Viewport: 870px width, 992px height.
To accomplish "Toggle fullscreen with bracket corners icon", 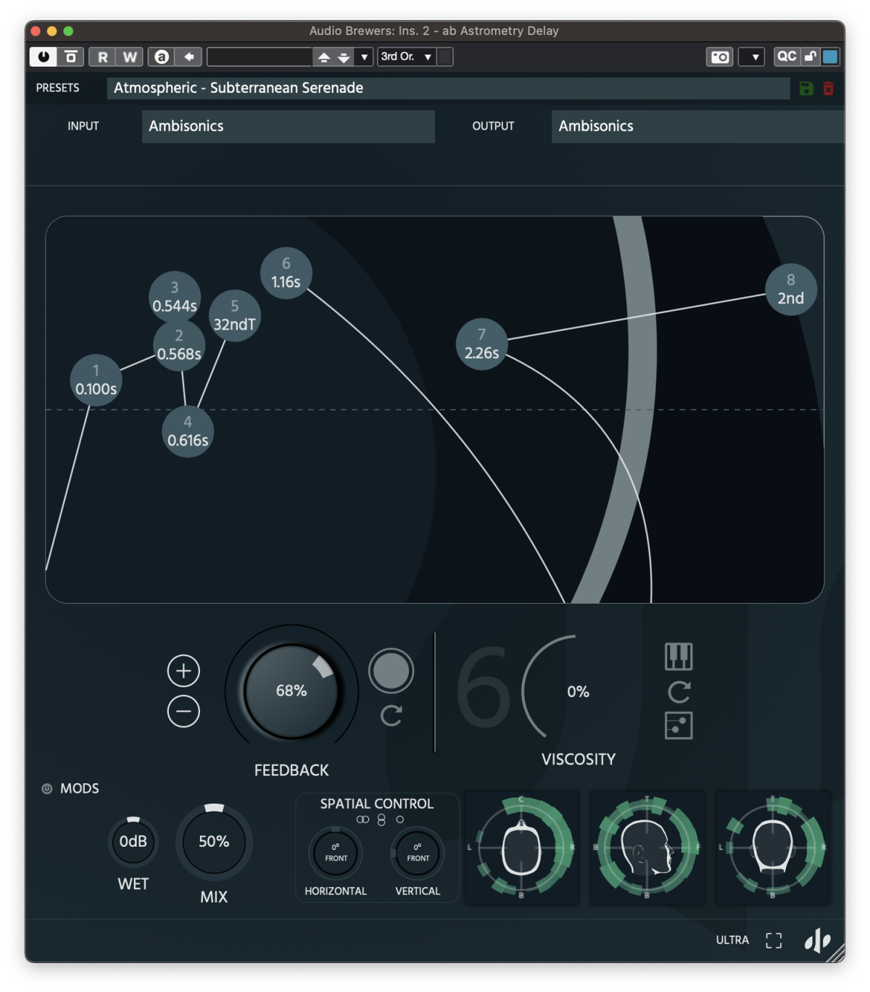I will (x=774, y=941).
